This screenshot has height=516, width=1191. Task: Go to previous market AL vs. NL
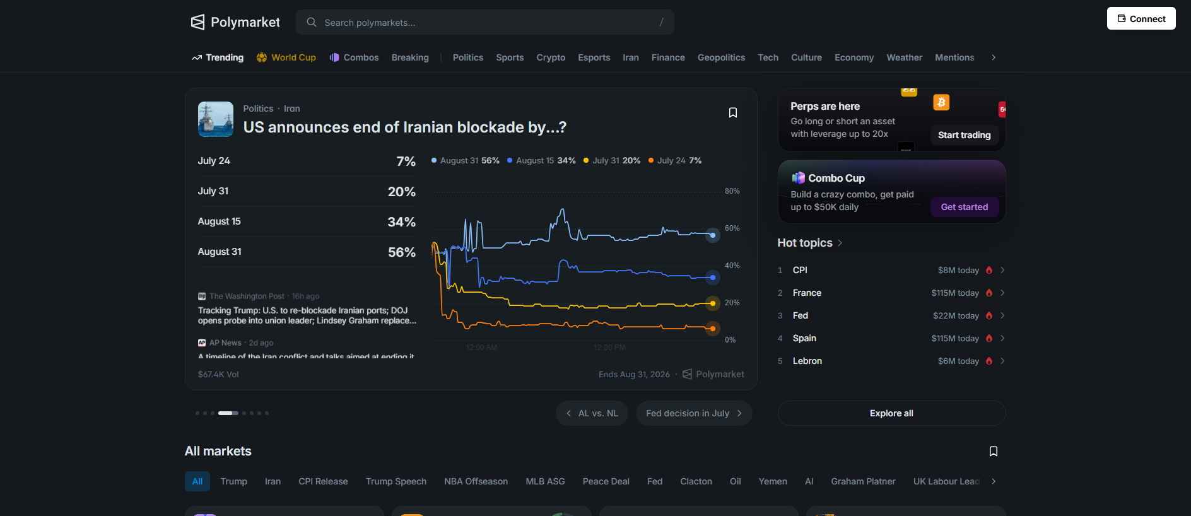pos(592,413)
